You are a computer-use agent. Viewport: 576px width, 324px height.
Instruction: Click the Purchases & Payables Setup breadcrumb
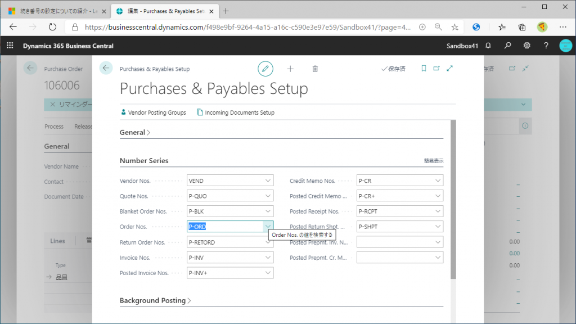155,69
